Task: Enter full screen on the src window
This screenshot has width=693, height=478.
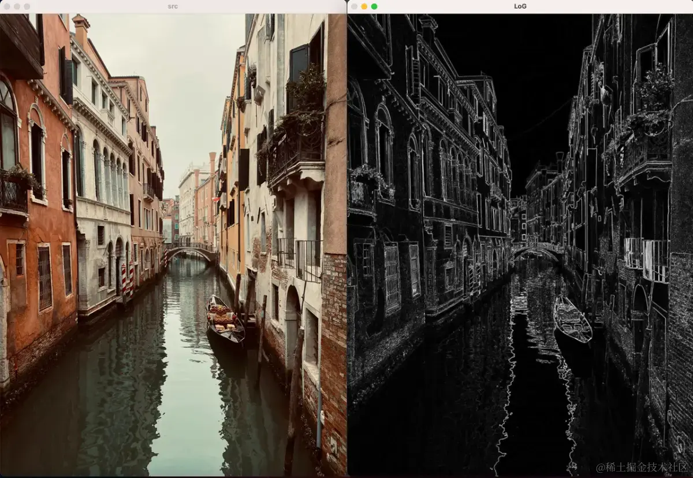Action: coord(27,6)
